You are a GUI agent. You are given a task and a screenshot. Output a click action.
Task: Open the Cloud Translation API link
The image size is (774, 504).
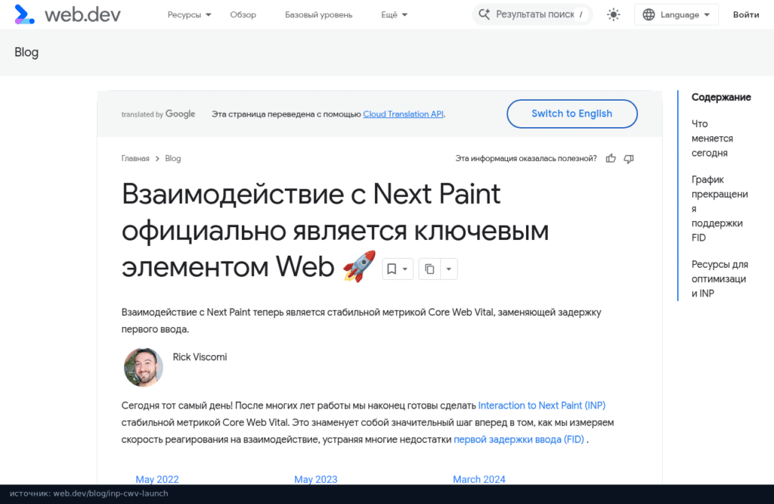click(x=404, y=114)
